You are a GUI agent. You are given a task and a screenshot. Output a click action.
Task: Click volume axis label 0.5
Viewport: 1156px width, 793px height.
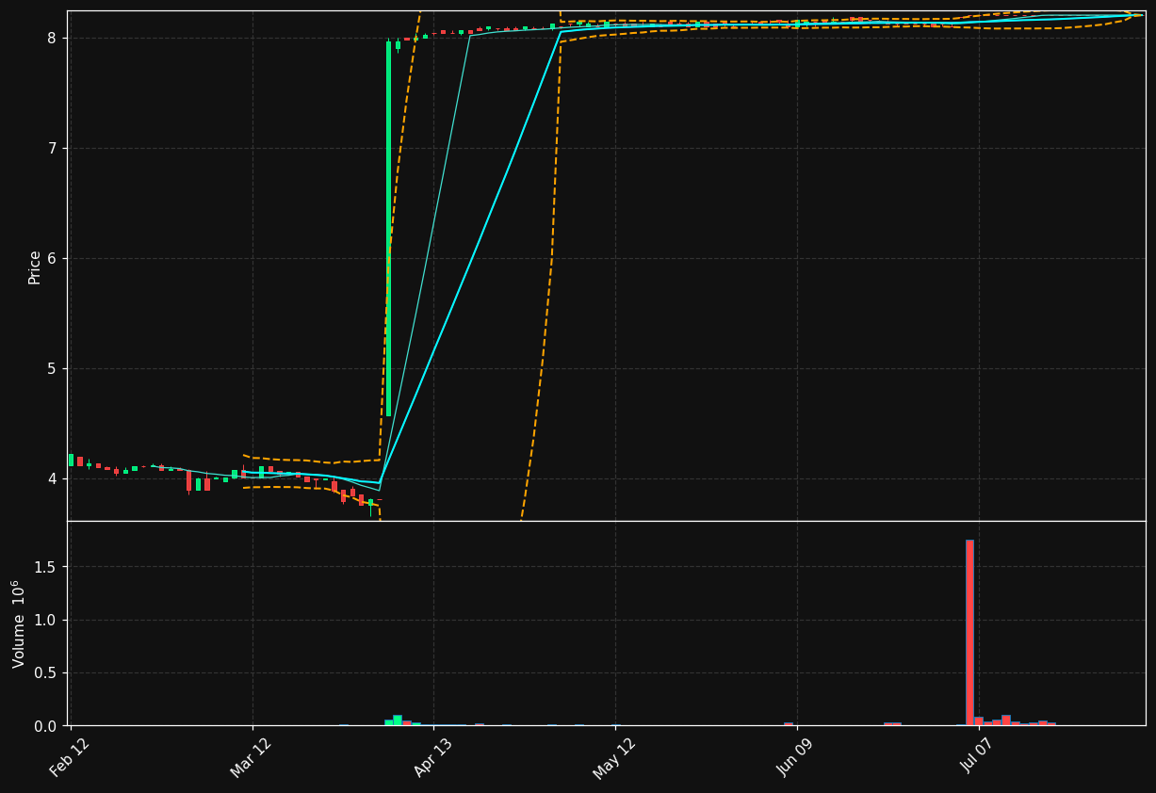[x=46, y=672]
